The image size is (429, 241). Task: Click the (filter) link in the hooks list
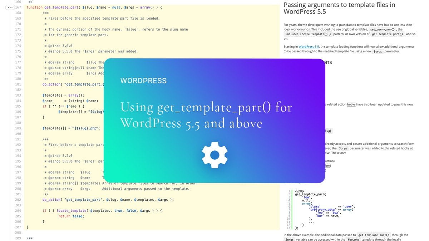328,166
